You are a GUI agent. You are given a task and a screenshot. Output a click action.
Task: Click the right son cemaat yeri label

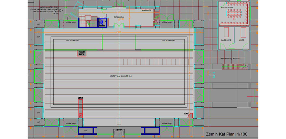tap(169, 40)
